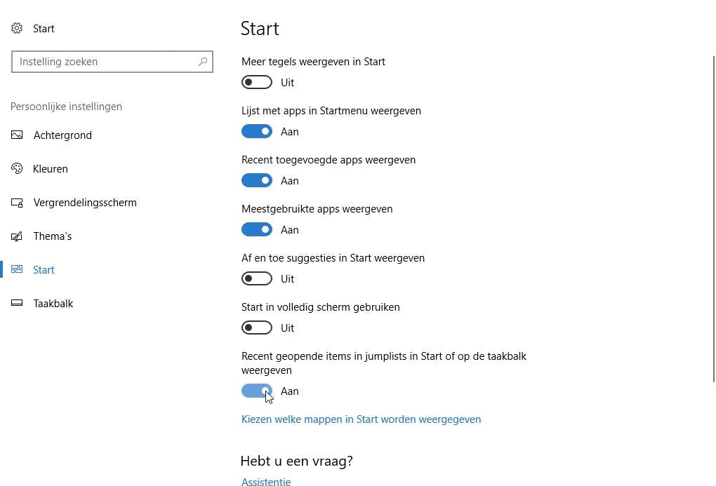Enable Af en toe suggesties in Start

click(257, 279)
